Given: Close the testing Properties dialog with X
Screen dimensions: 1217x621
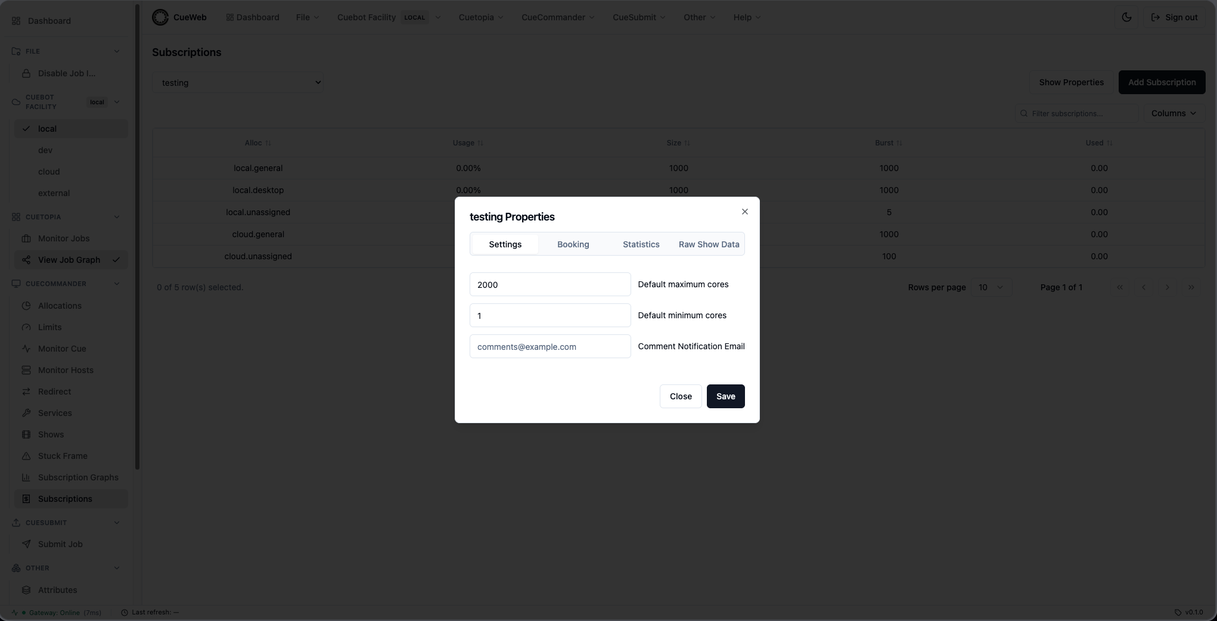Looking at the screenshot, I should pos(744,212).
